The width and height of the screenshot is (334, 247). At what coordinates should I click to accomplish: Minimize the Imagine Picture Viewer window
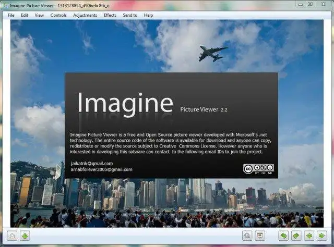tap(301, 4)
